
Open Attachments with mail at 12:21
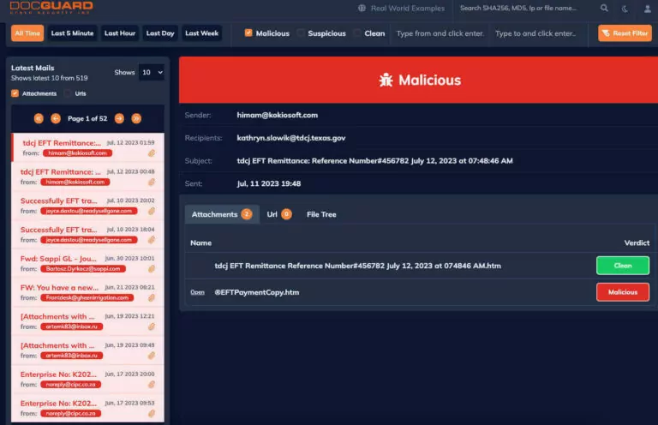(87, 321)
